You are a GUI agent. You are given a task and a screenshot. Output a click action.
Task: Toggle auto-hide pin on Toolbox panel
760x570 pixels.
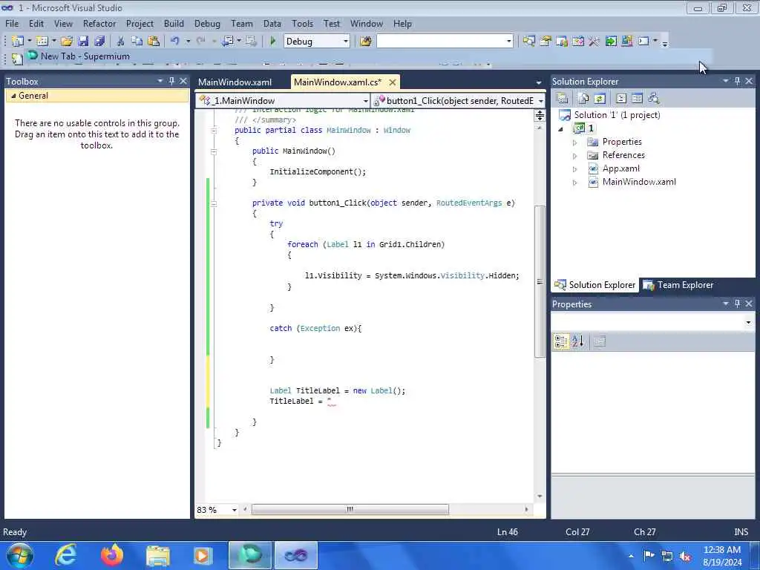pyautogui.click(x=171, y=81)
